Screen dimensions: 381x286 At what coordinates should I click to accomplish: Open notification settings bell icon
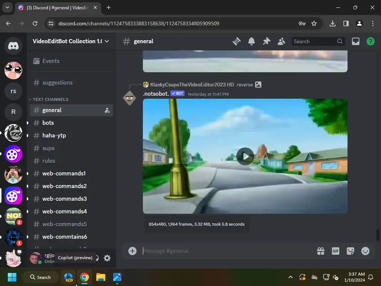coord(252,41)
